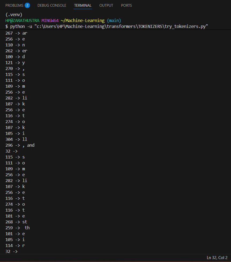
Task: Click the output line '262 -> er'
Action: (16, 51)
